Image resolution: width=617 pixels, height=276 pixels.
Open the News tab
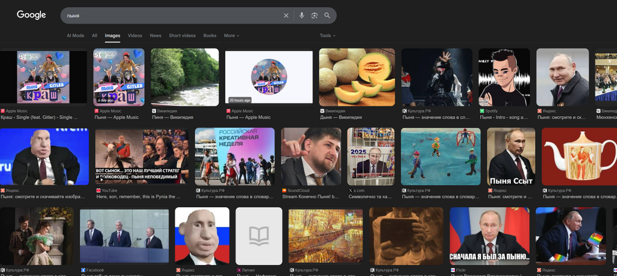155,36
